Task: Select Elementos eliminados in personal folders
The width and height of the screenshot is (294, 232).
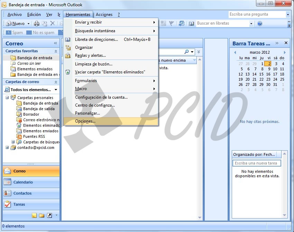Action: point(41,125)
